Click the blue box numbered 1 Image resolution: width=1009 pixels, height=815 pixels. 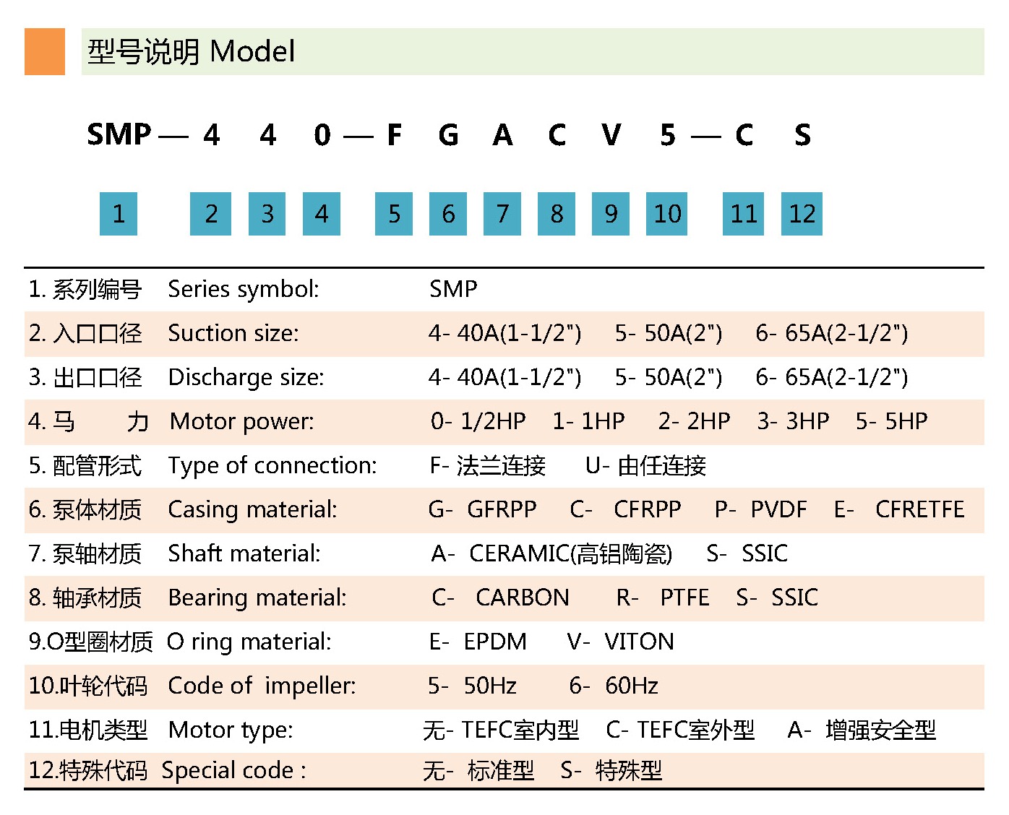pos(119,214)
